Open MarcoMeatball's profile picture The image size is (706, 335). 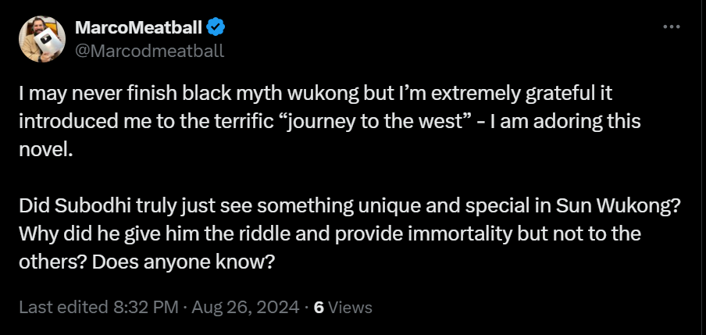coord(42,39)
